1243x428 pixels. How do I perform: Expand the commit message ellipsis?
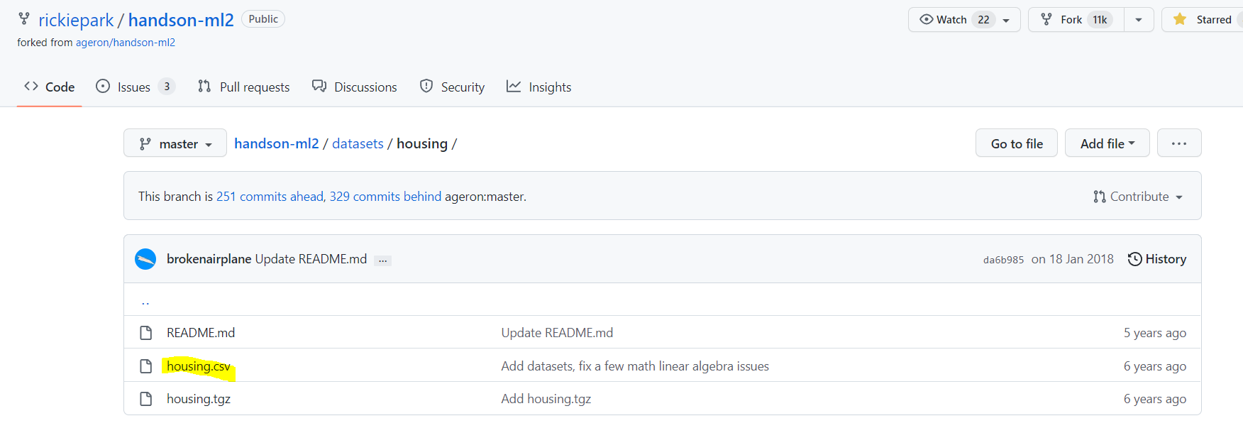point(383,260)
